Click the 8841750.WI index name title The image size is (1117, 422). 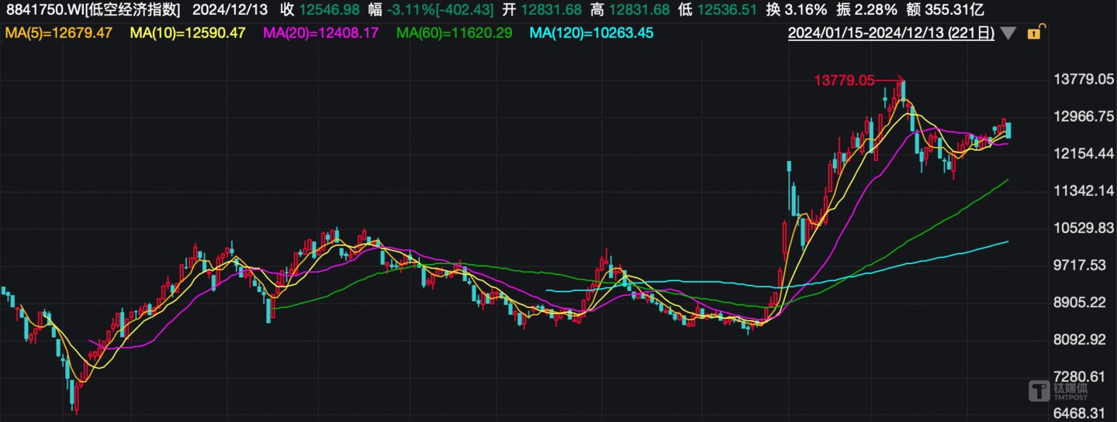tap(92, 10)
